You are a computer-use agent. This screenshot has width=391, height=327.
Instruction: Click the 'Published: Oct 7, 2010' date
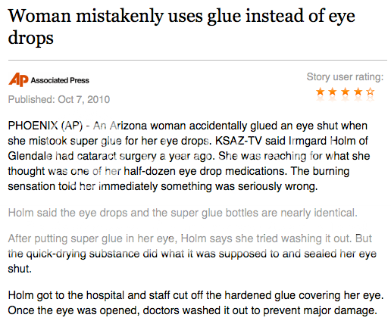coord(59,99)
